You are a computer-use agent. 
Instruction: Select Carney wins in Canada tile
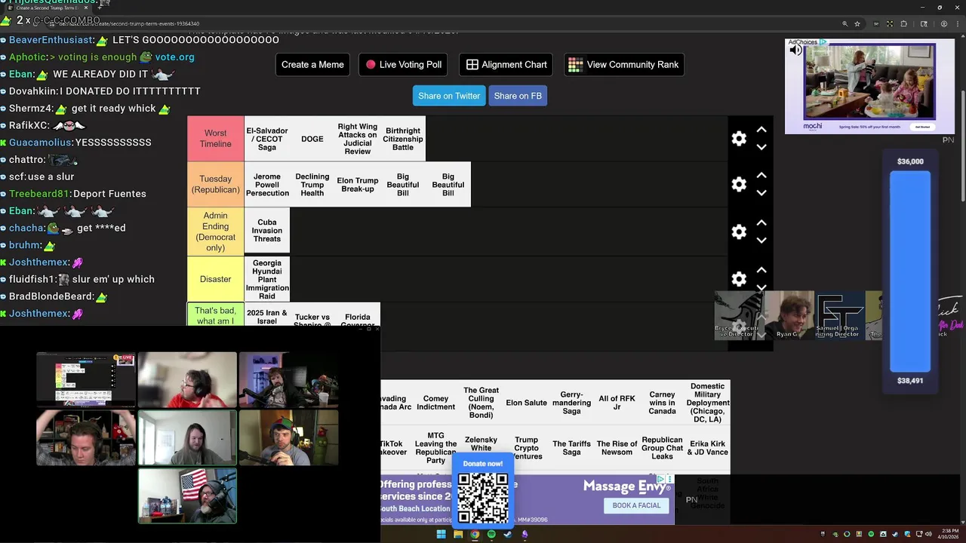662,403
